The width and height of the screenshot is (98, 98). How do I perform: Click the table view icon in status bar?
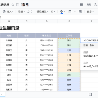pos(90,94)
